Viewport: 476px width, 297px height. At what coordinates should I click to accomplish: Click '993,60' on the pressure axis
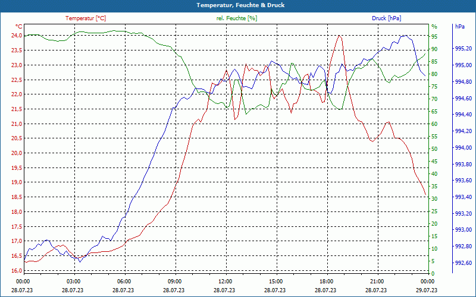coord(464,181)
